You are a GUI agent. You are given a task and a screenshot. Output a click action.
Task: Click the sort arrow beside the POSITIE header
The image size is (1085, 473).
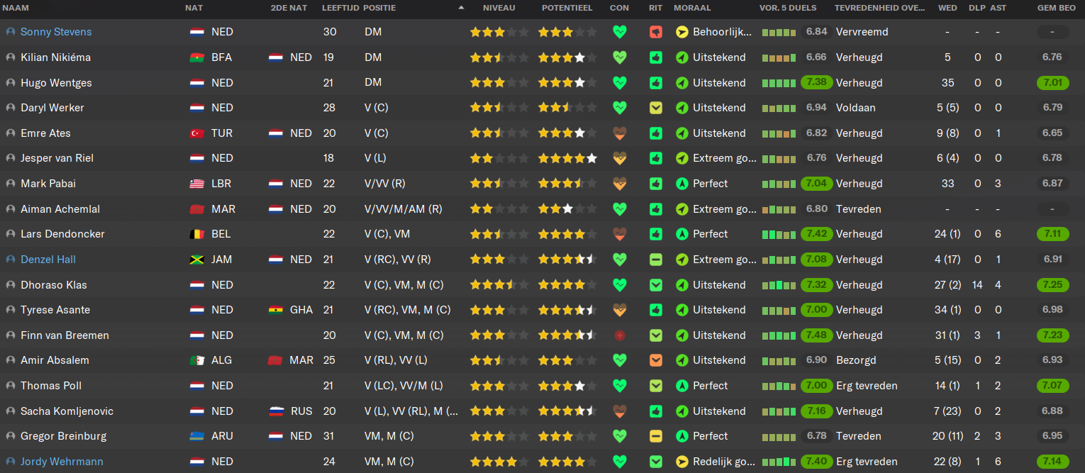pyautogui.click(x=462, y=9)
